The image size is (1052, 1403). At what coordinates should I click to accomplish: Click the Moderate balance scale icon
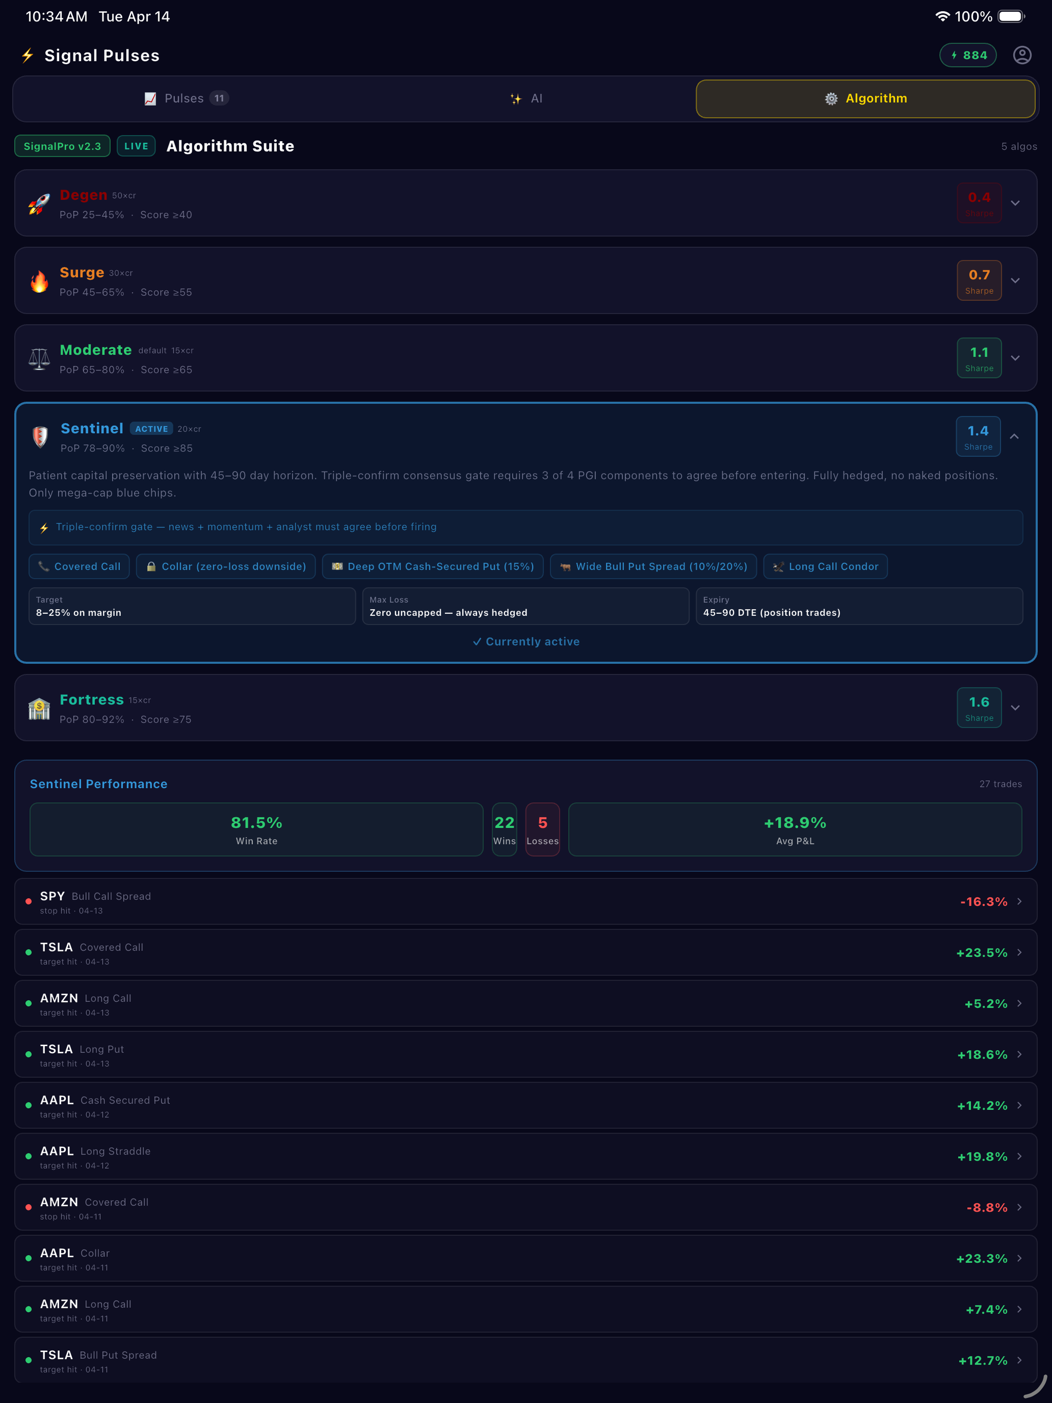click(x=39, y=358)
